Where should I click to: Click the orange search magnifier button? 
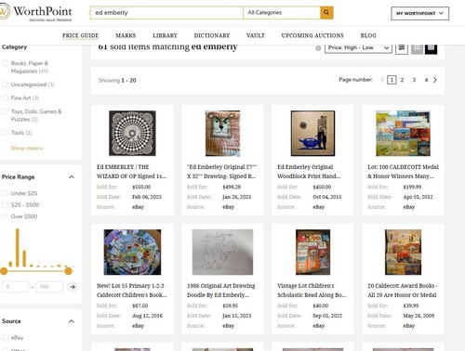pyautogui.click(x=326, y=13)
